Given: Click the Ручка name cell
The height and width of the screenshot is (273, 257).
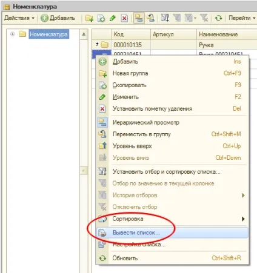Looking at the screenshot, I should [x=227, y=45].
